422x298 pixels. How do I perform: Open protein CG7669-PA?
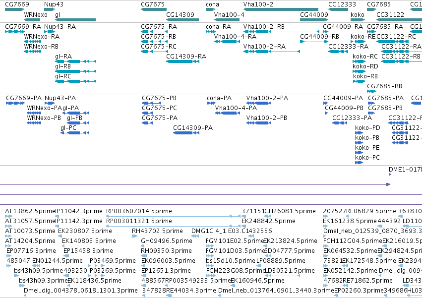(x=15, y=103)
